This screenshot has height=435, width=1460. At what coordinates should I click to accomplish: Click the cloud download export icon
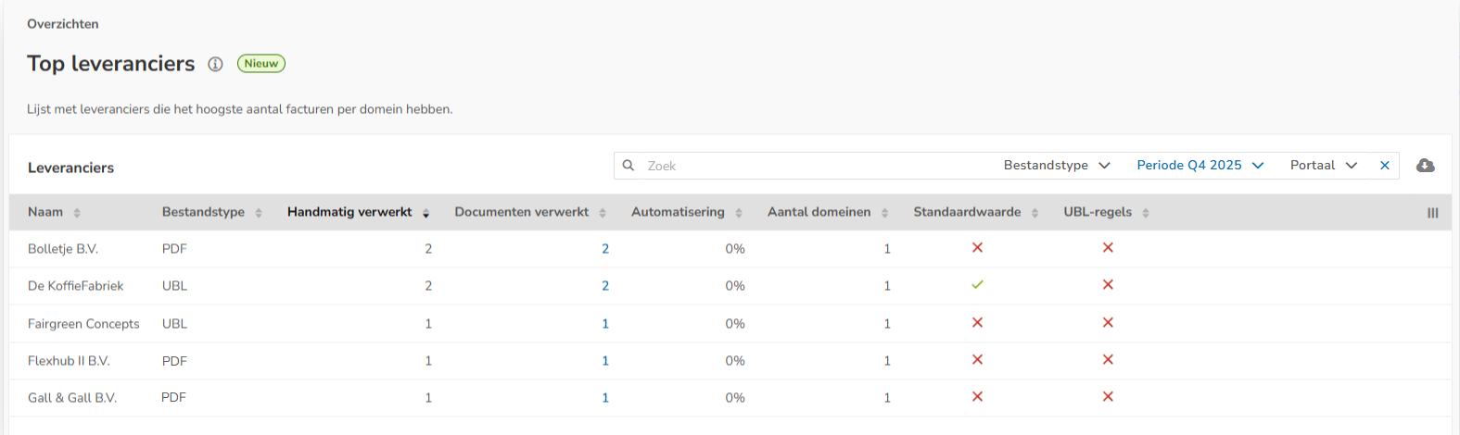coord(1426,166)
